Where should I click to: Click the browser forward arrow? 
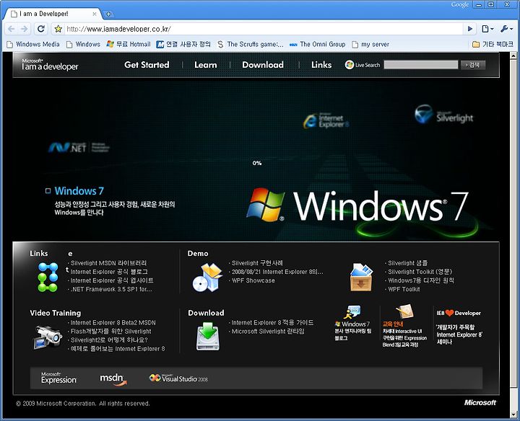pos(24,29)
